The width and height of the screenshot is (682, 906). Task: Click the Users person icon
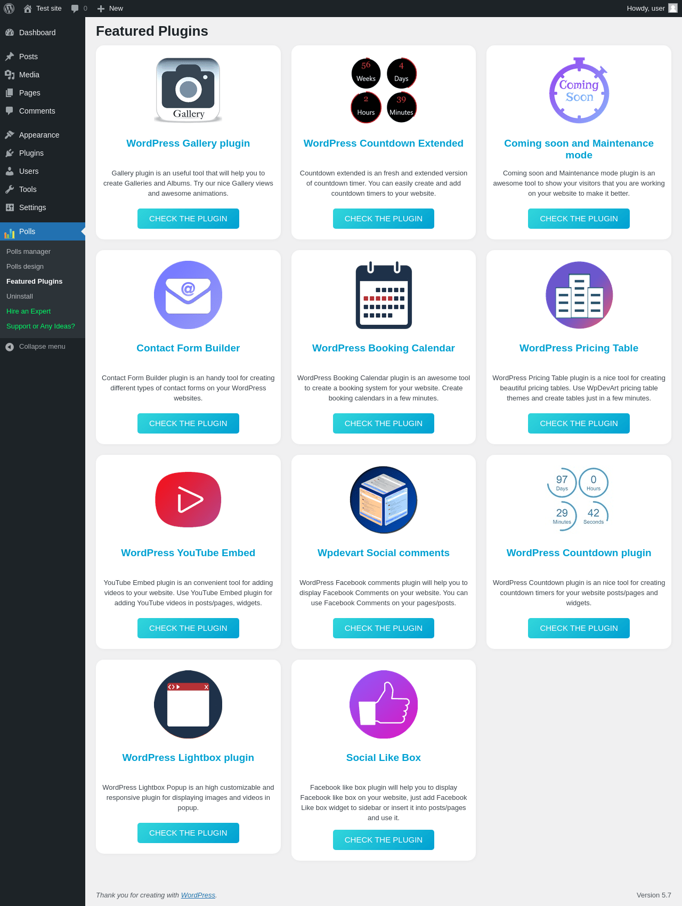pyautogui.click(x=10, y=171)
